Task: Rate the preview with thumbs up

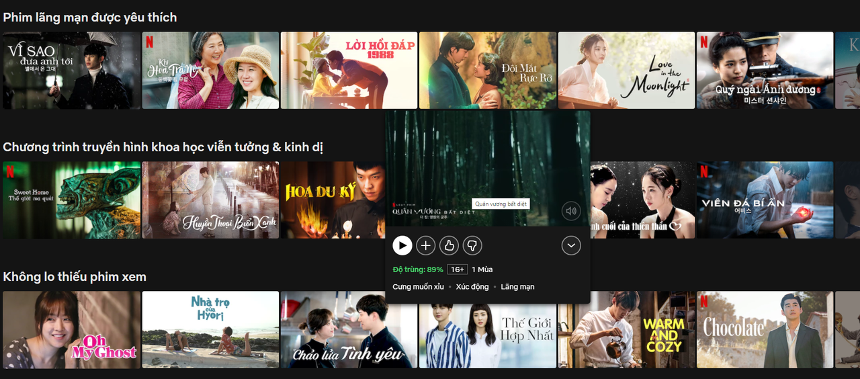Action: pyautogui.click(x=449, y=245)
